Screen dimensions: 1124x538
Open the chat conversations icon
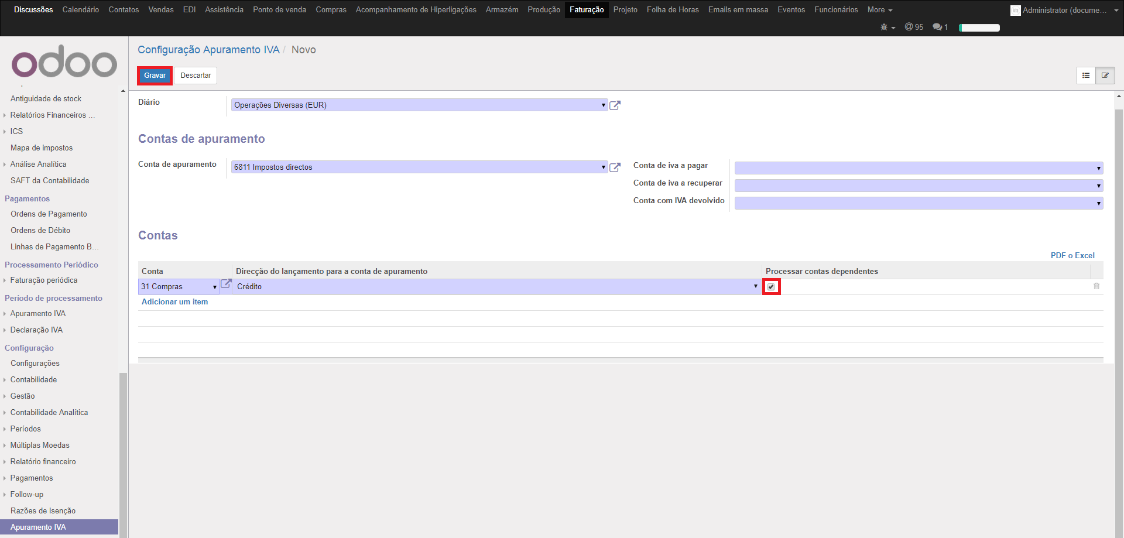pos(940,27)
